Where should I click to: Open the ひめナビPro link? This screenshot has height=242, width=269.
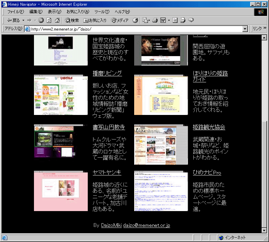(x=207, y=172)
